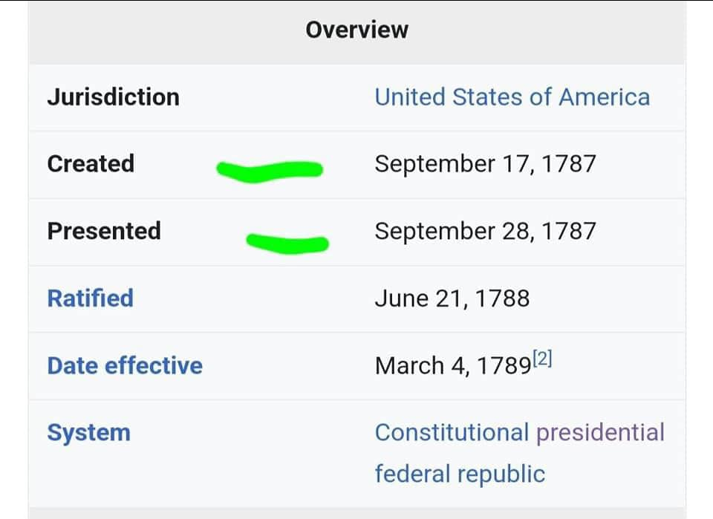Click the June 21, 1788 date

click(452, 298)
